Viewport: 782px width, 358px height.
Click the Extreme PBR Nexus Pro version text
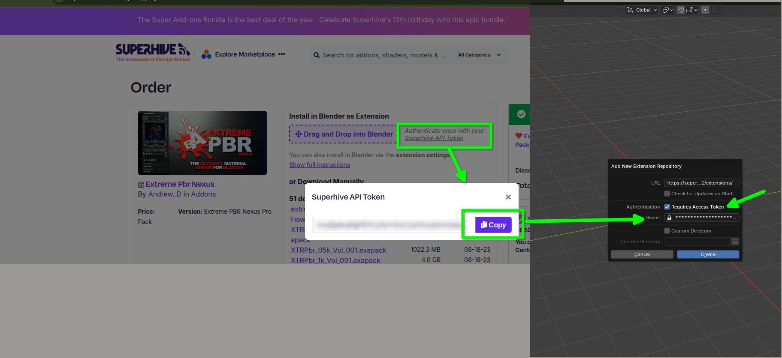238,212
